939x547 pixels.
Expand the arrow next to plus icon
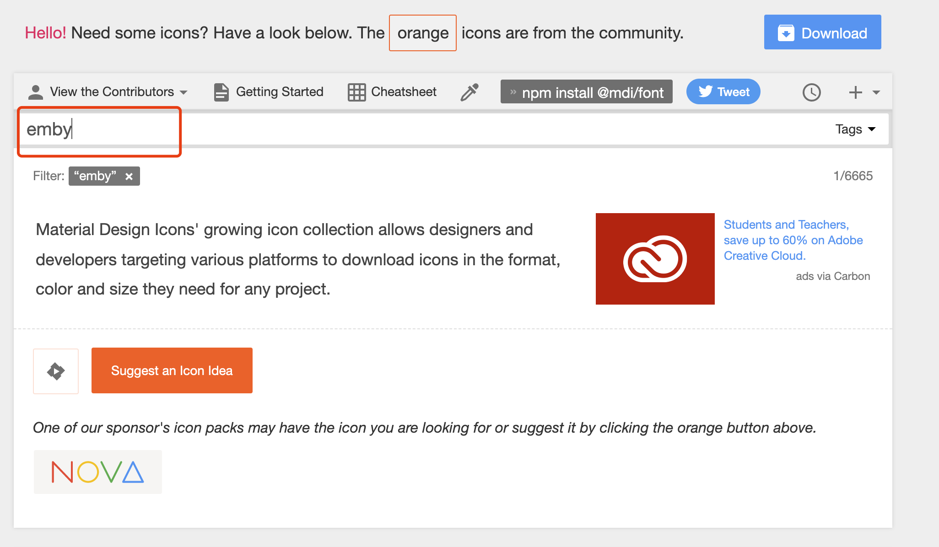pyautogui.click(x=876, y=92)
